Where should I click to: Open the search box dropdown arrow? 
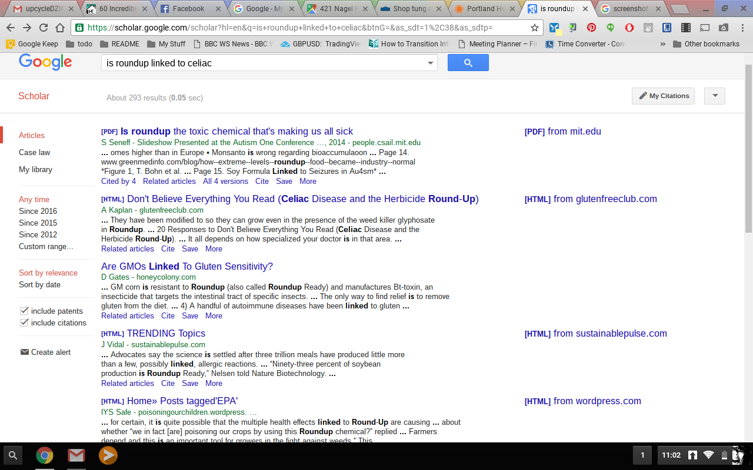tap(431, 63)
